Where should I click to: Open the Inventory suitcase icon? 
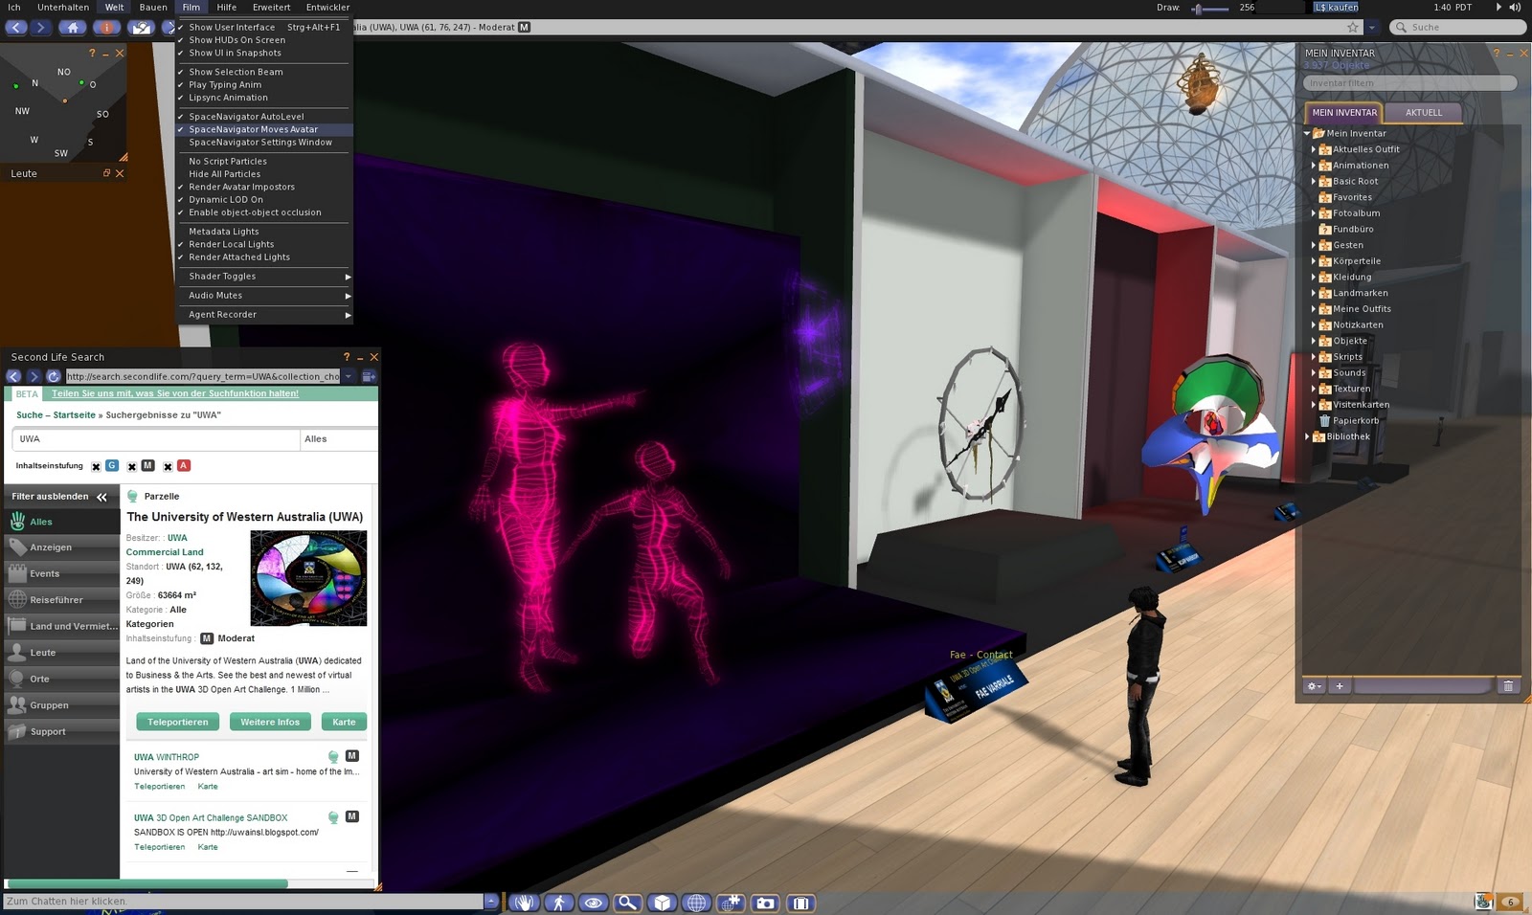(x=799, y=903)
